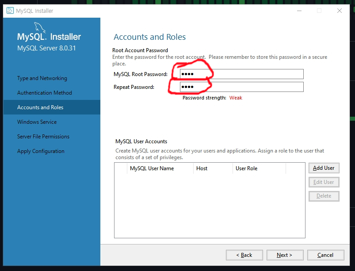Focus the Repeat Password field
Viewport: 355px width, 271px height.
tap(241, 87)
